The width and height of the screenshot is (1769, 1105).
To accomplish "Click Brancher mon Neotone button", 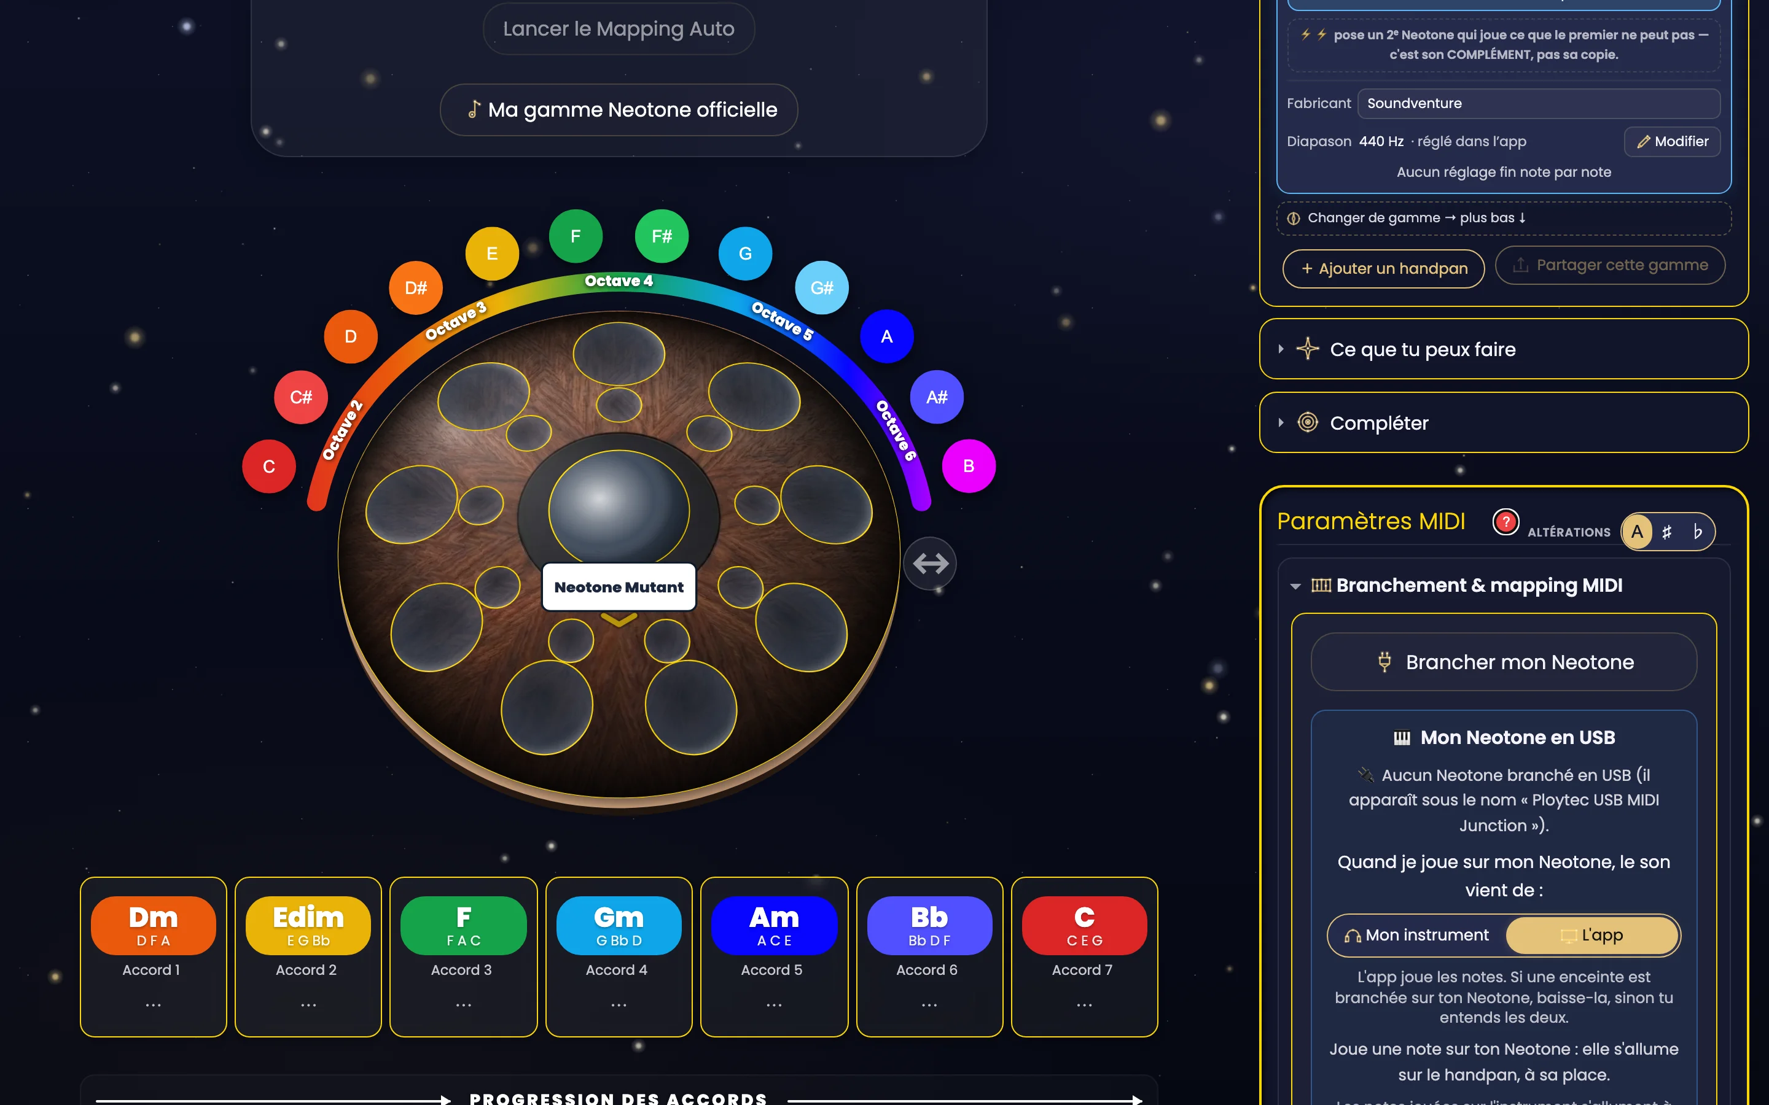I will 1504,661.
